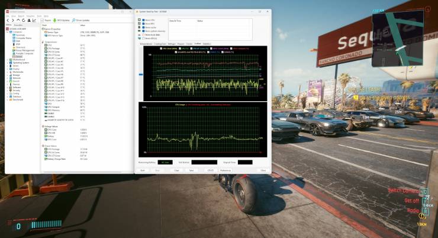Open Preferences in Stability Test

click(226, 170)
